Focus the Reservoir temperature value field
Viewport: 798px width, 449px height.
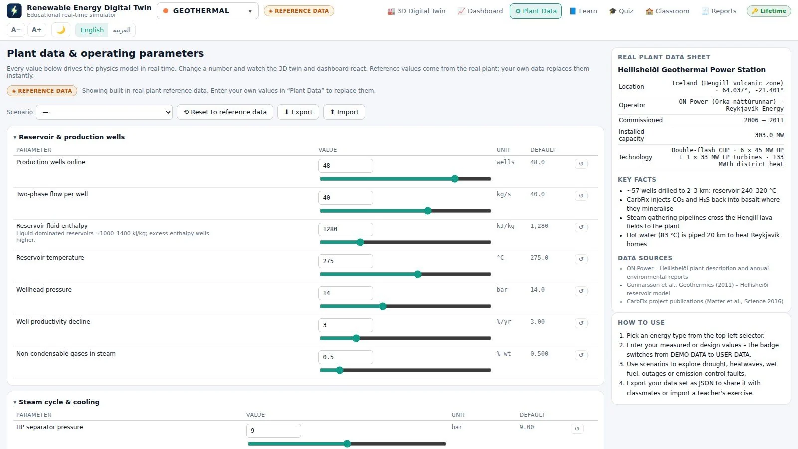click(346, 261)
